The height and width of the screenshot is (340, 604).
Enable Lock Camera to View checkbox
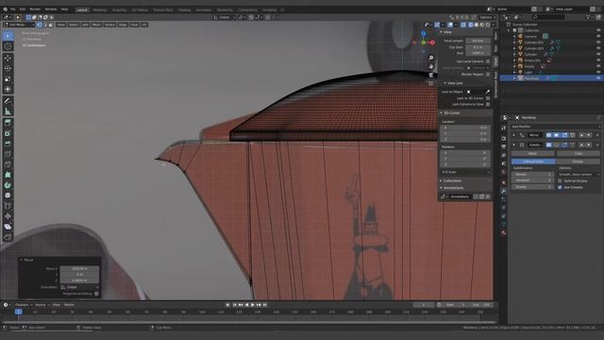[488, 104]
